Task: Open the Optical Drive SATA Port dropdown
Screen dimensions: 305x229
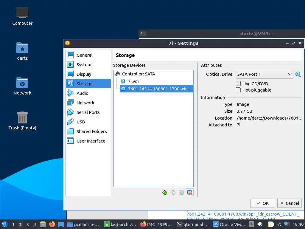Action: 264,74
